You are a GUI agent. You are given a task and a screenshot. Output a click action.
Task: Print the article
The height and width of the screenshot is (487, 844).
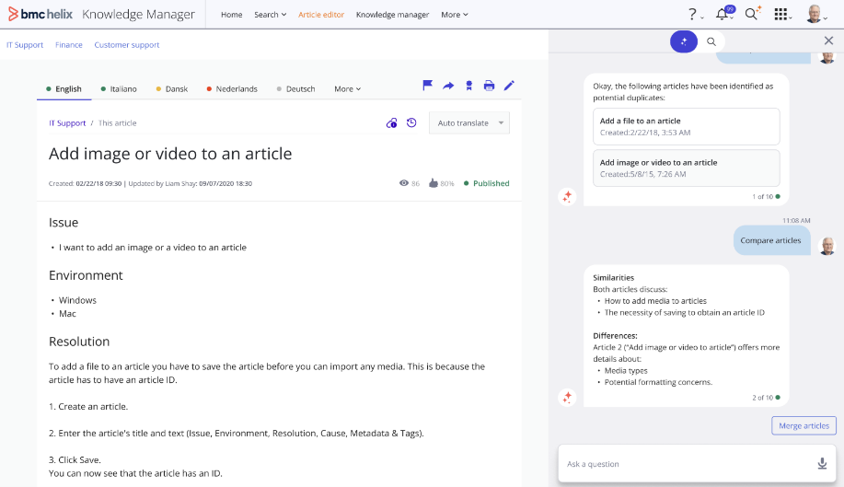tap(489, 86)
